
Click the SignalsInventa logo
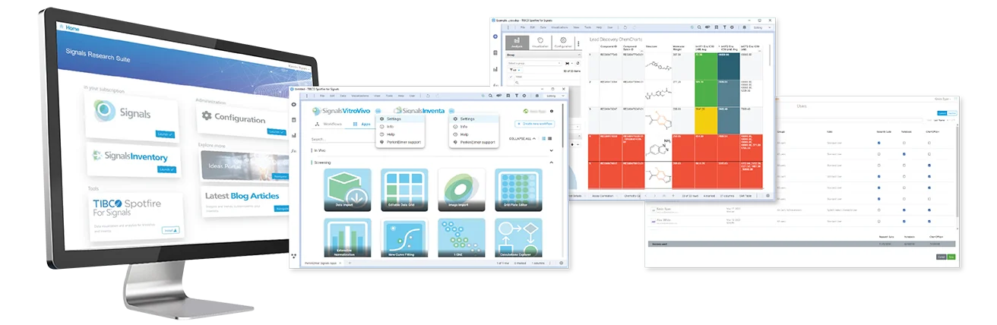click(419, 112)
